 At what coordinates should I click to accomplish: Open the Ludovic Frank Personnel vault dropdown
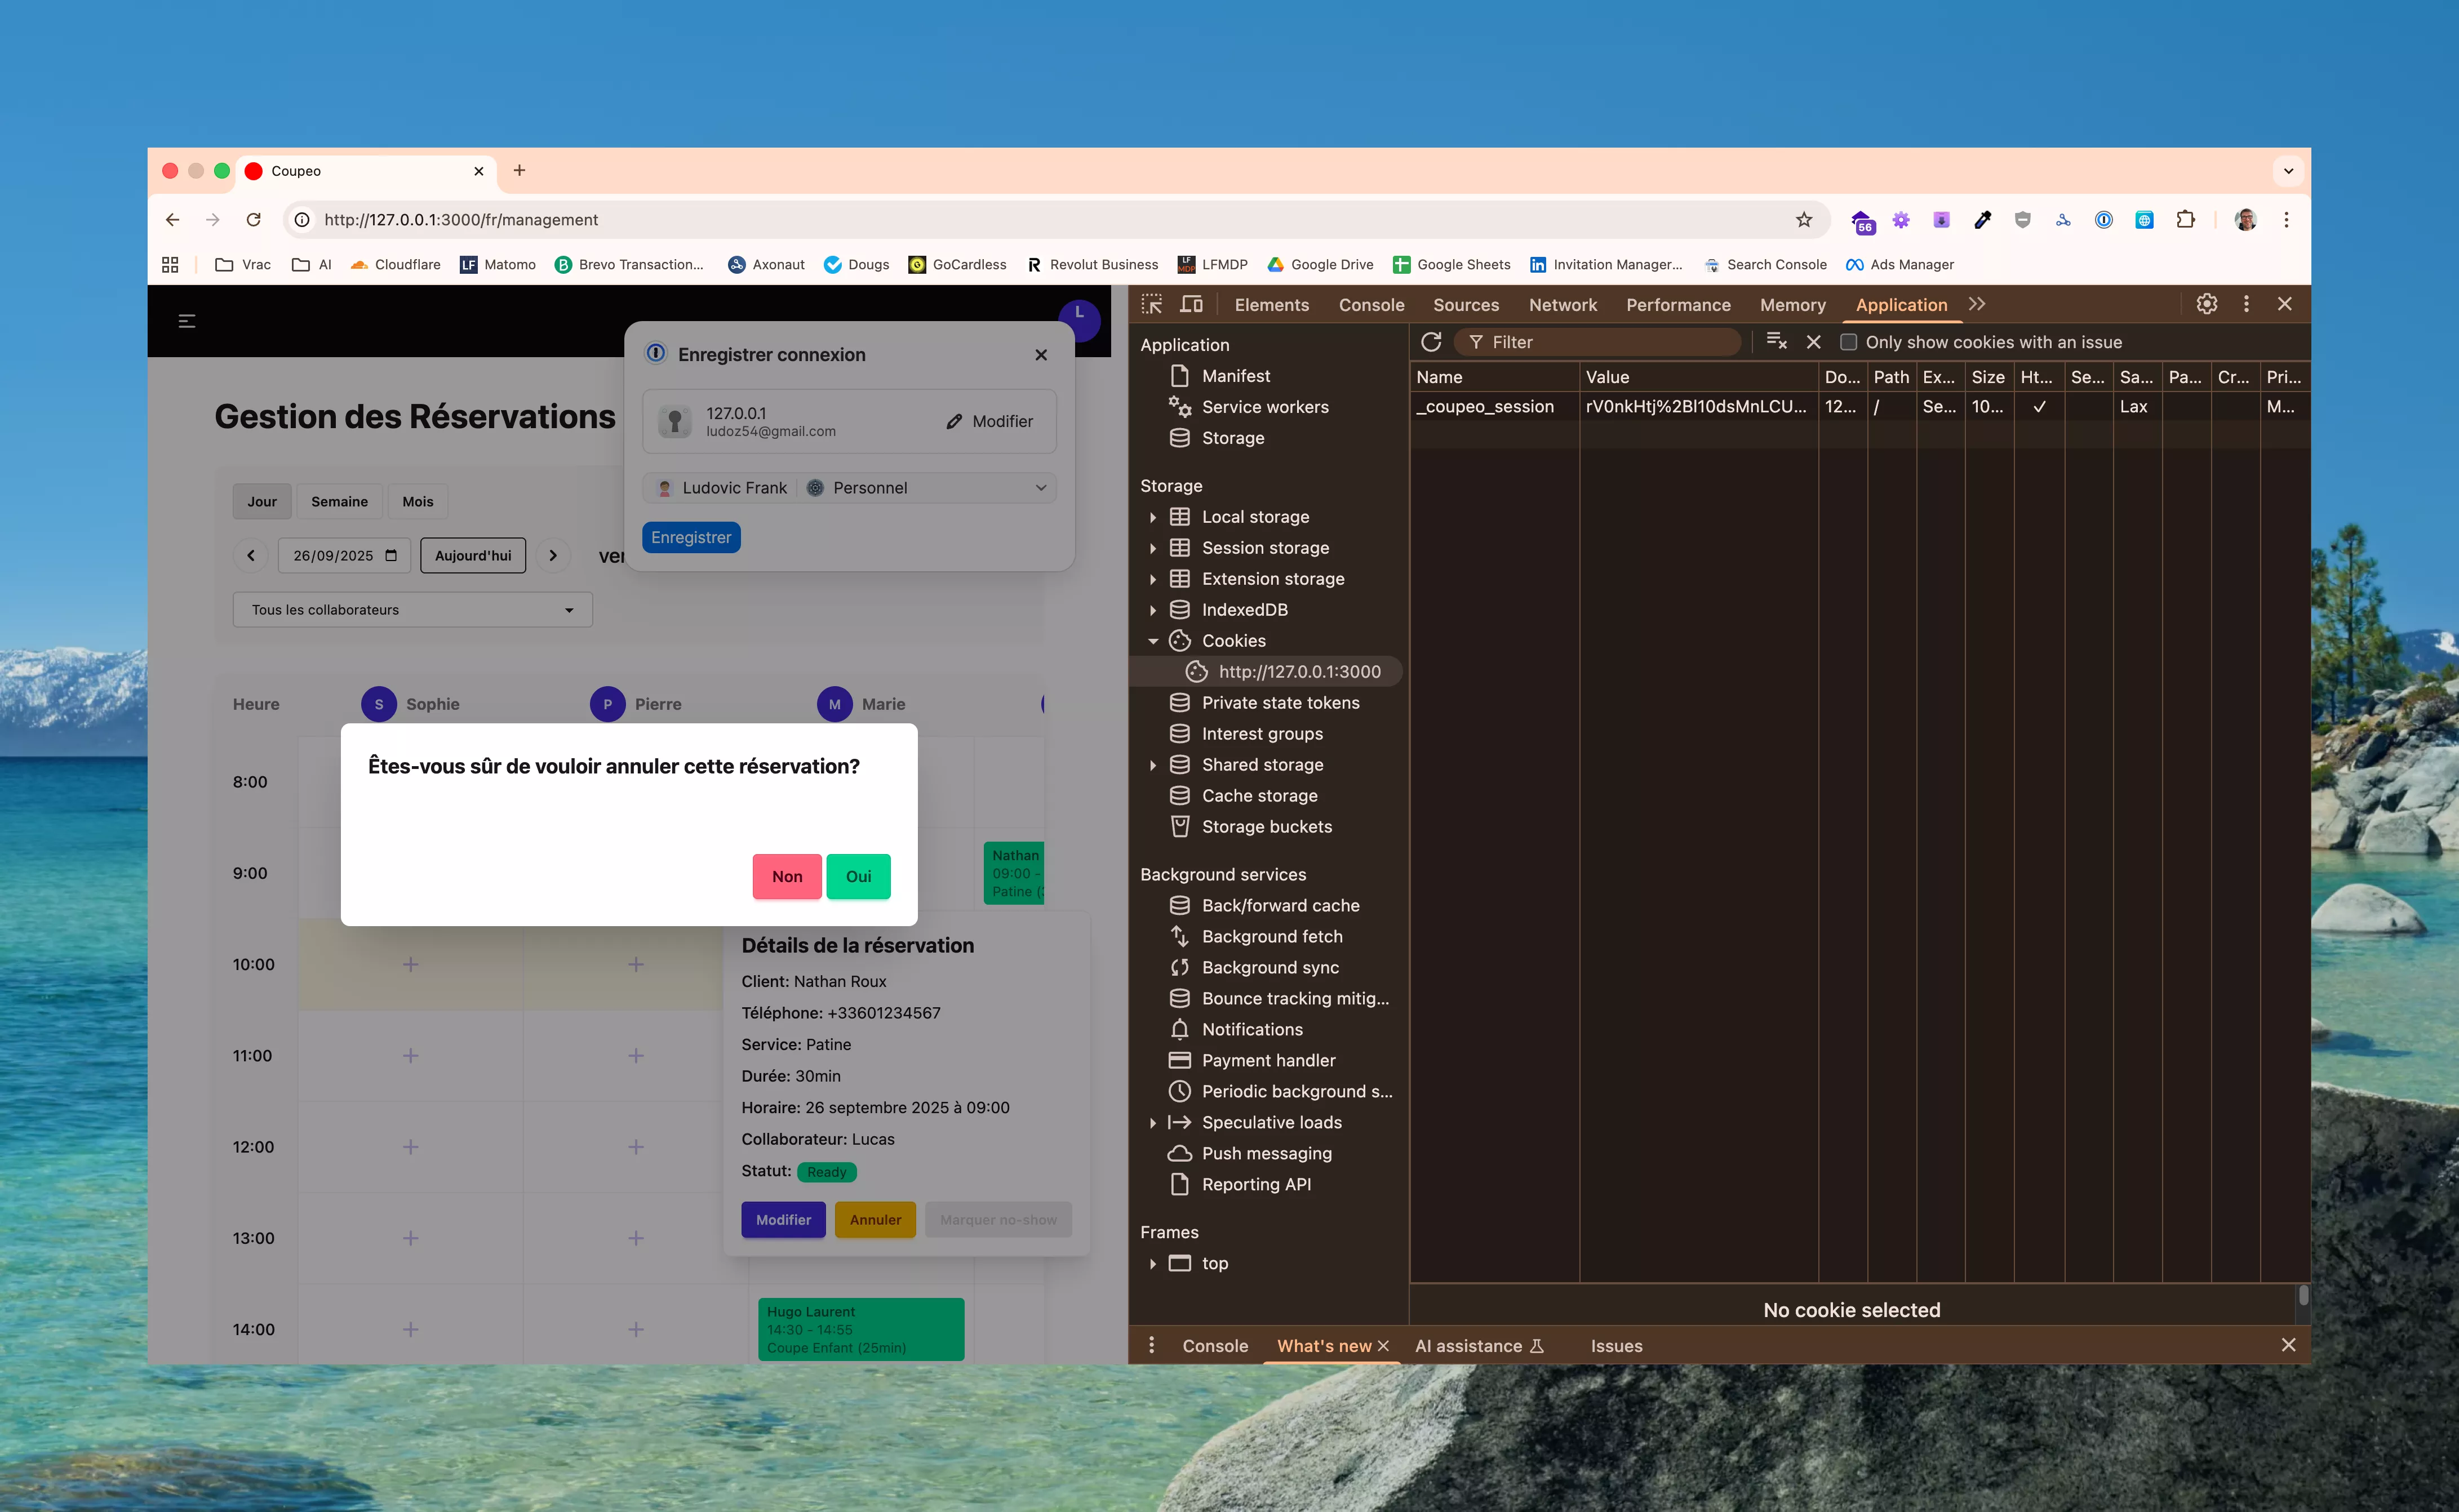849,487
